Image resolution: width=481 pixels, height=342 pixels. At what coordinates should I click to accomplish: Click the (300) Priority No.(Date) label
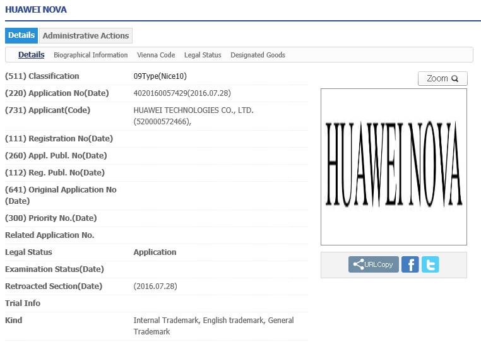tap(51, 218)
